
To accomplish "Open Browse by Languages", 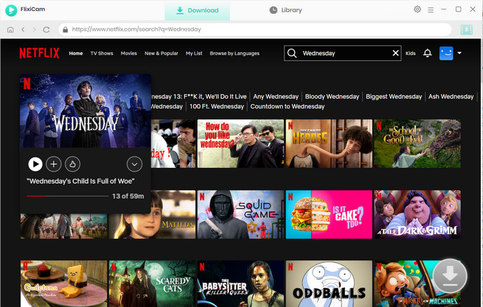I will click(235, 53).
